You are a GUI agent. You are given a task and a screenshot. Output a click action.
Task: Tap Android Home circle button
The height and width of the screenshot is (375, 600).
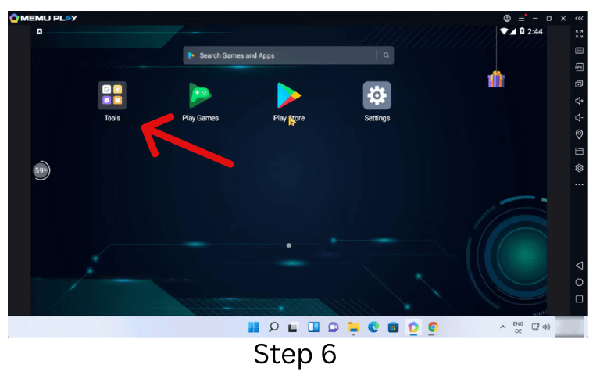point(580,282)
